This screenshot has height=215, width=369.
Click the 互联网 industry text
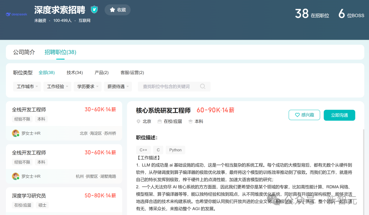tap(84, 21)
